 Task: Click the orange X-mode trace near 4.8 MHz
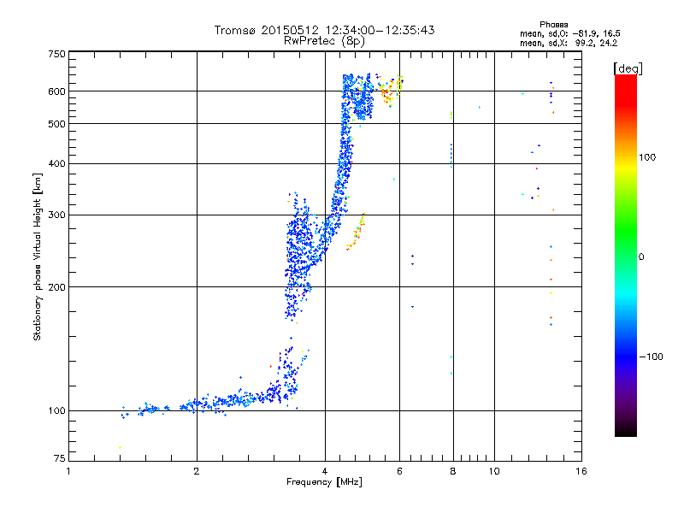(356, 233)
